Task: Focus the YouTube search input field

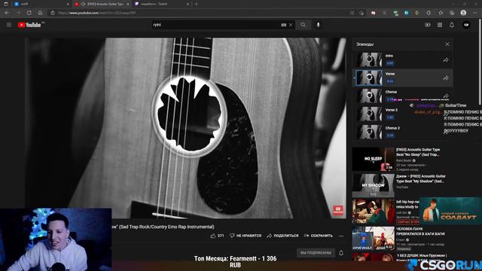Action: [216, 25]
